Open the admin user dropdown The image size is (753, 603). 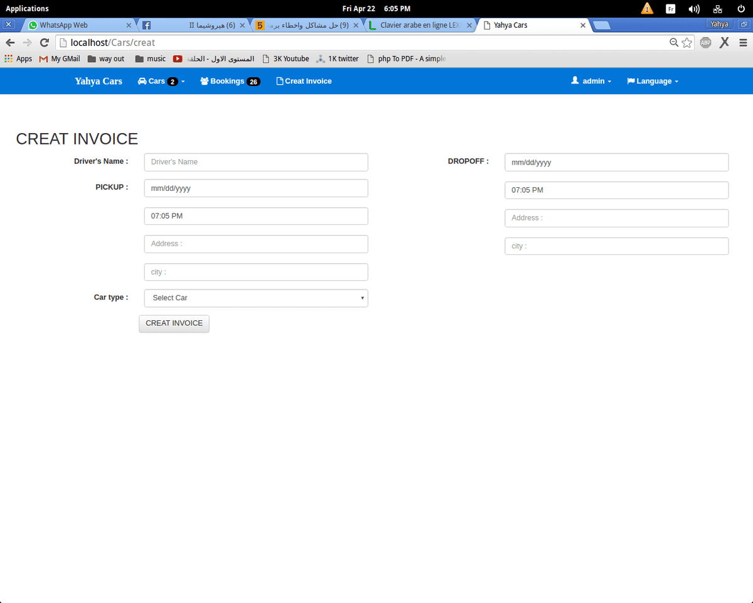click(x=591, y=81)
